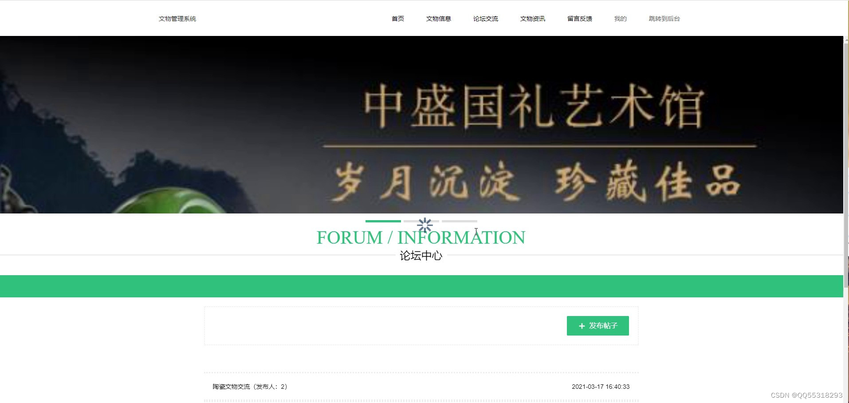Image resolution: width=849 pixels, height=403 pixels.
Task: Open the 论坛交流 menu item
Action: click(x=486, y=19)
